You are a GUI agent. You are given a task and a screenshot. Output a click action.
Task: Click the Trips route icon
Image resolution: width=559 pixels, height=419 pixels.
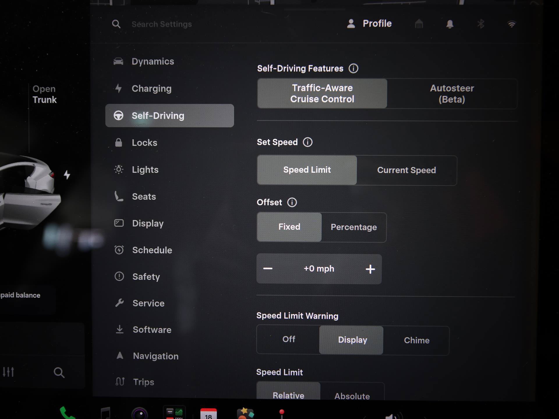click(x=120, y=381)
